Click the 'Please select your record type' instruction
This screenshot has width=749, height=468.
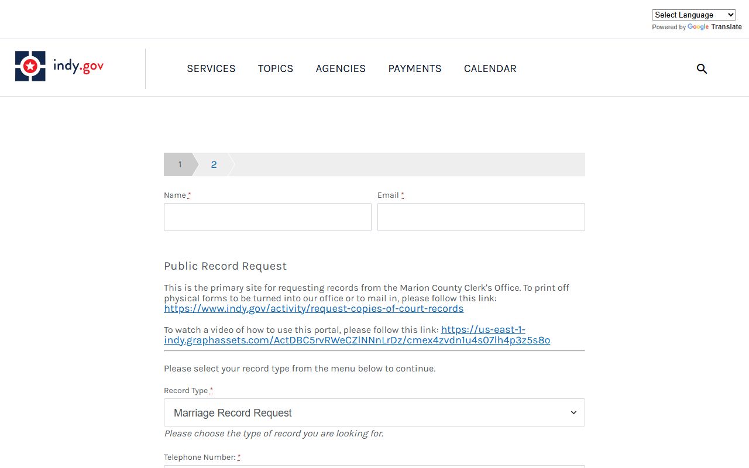pyautogui.click(x=300, y=369)
